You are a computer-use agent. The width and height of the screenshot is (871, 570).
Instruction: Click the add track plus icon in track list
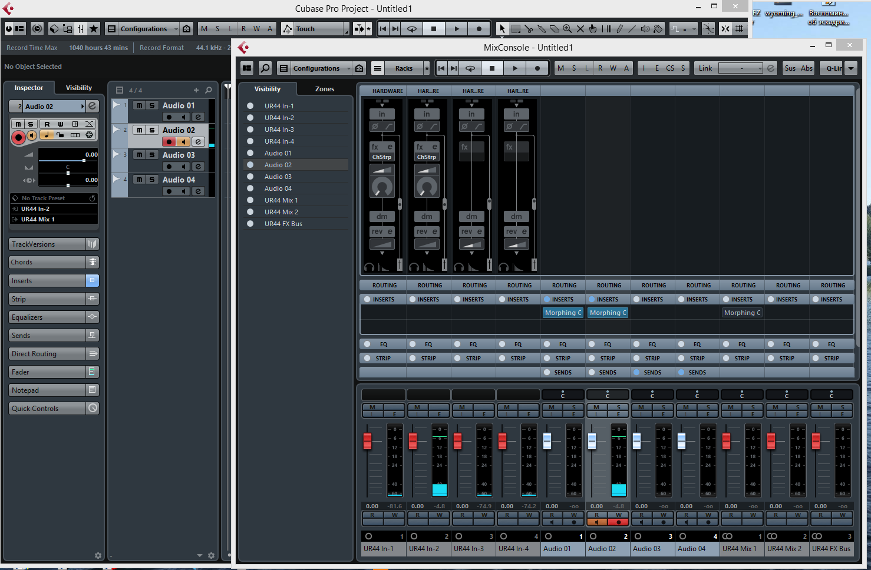196,90
